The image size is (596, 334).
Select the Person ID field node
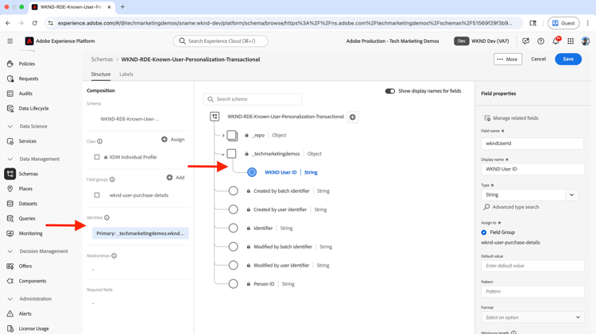[x=234, y=284]
